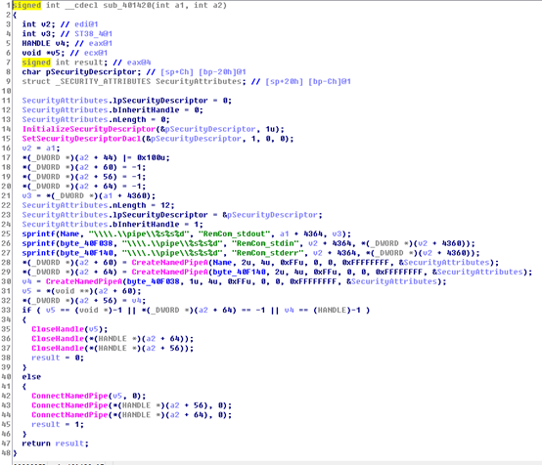Click the SetSecurityDescriptorDacl function call
The height and width of the screenshot is (465, 542).
coord(81,139)
